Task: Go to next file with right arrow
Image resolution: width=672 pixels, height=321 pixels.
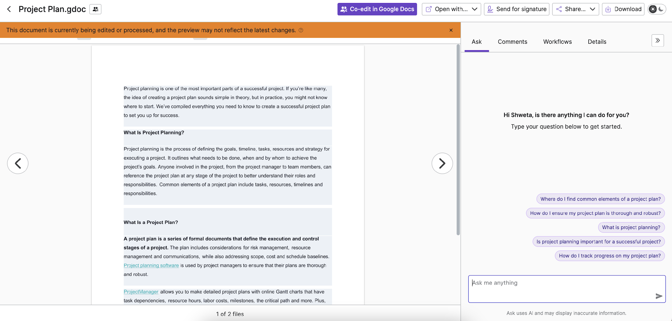Action: coord(442,163)
